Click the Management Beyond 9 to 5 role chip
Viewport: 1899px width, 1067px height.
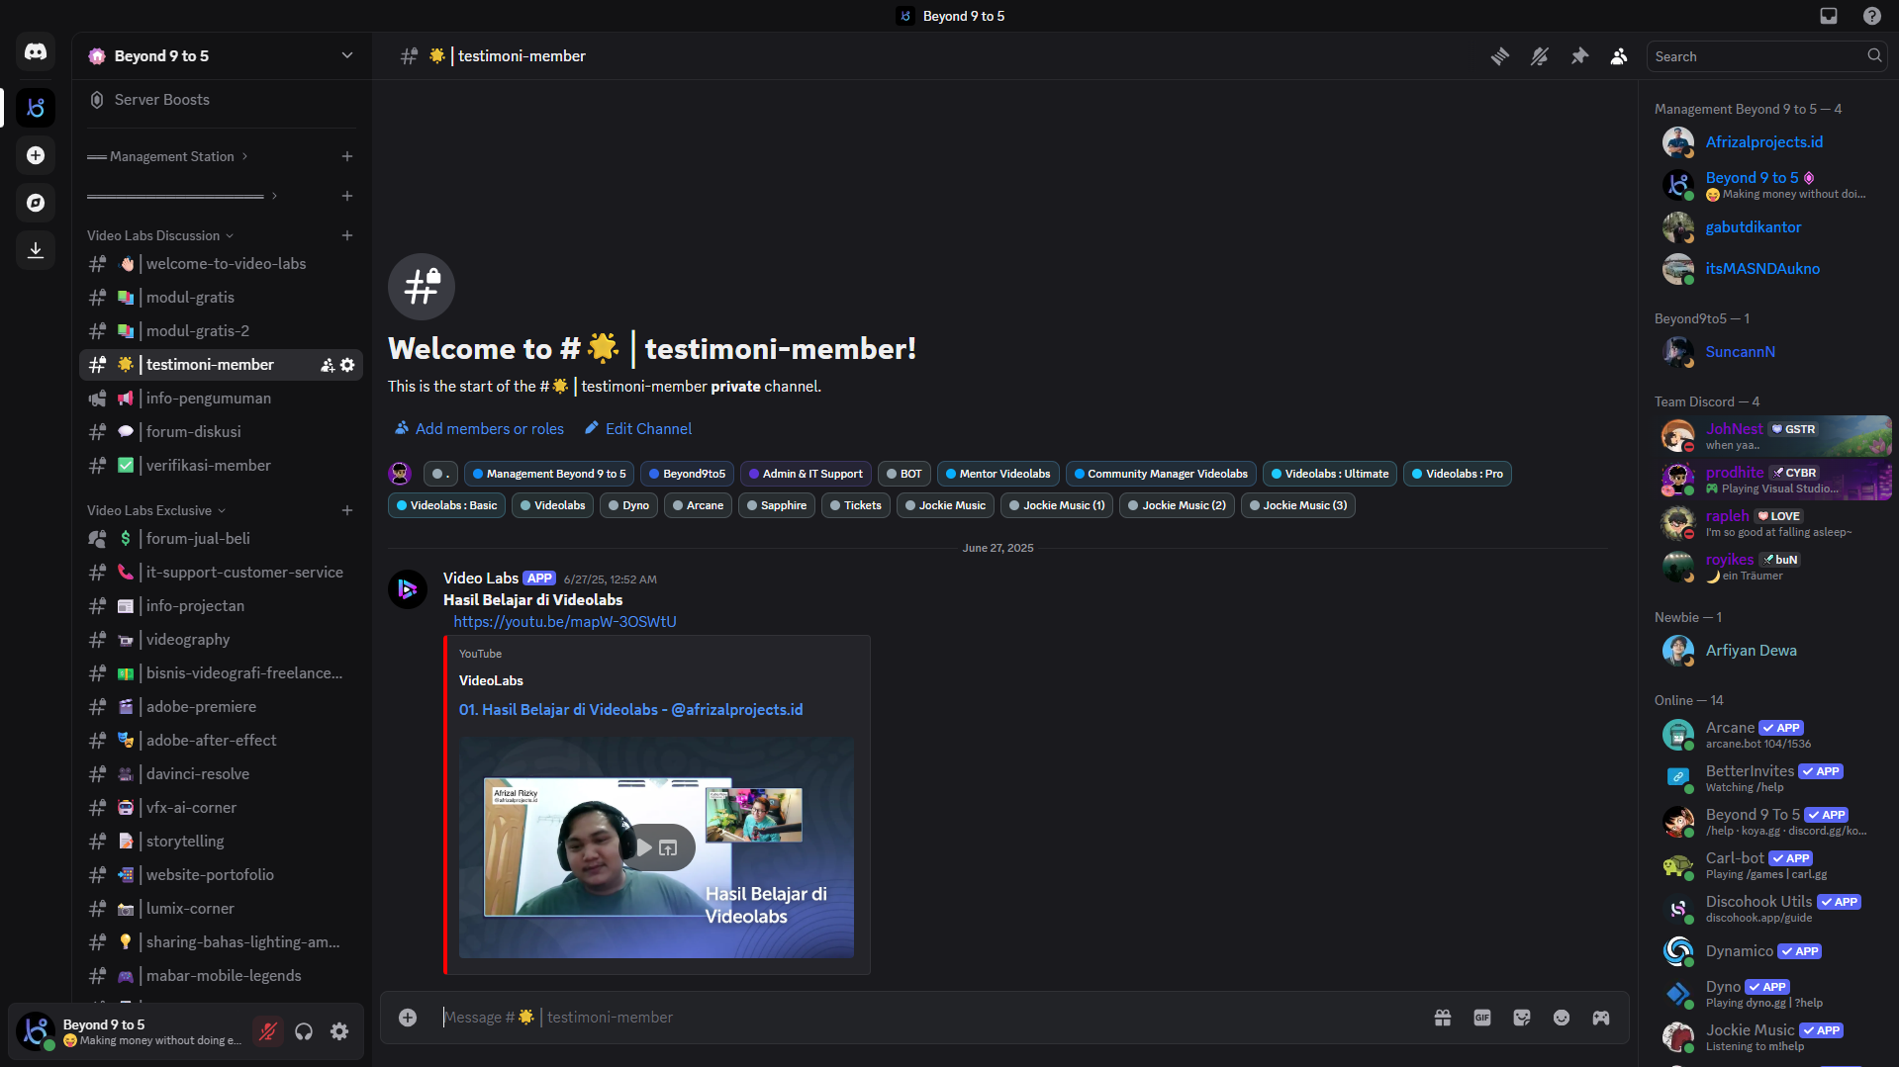pyautogui.click(x=549, y=474)
